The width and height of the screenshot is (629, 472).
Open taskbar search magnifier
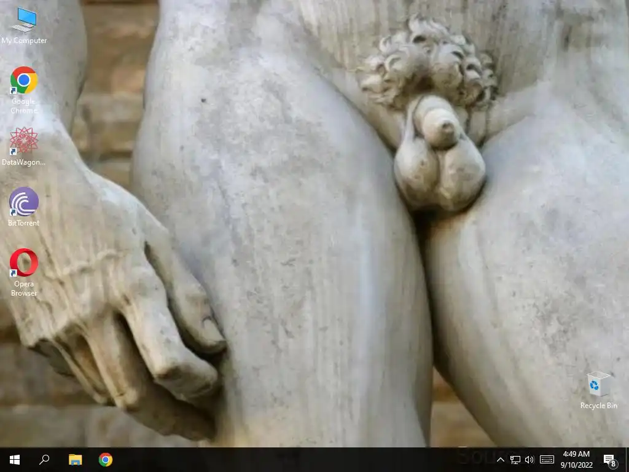[x=44, y=460]
